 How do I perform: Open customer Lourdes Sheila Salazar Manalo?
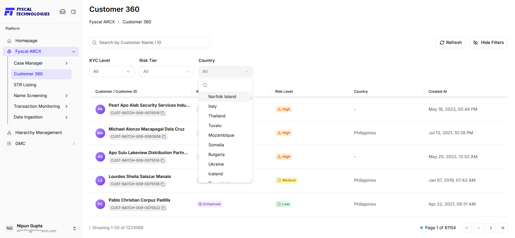pos(140,177)
